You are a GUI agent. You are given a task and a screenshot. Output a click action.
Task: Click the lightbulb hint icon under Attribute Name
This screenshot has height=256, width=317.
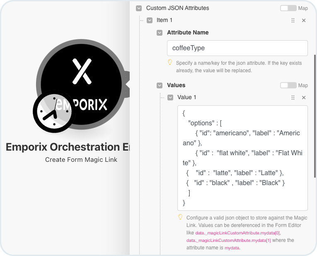[170, 62]
